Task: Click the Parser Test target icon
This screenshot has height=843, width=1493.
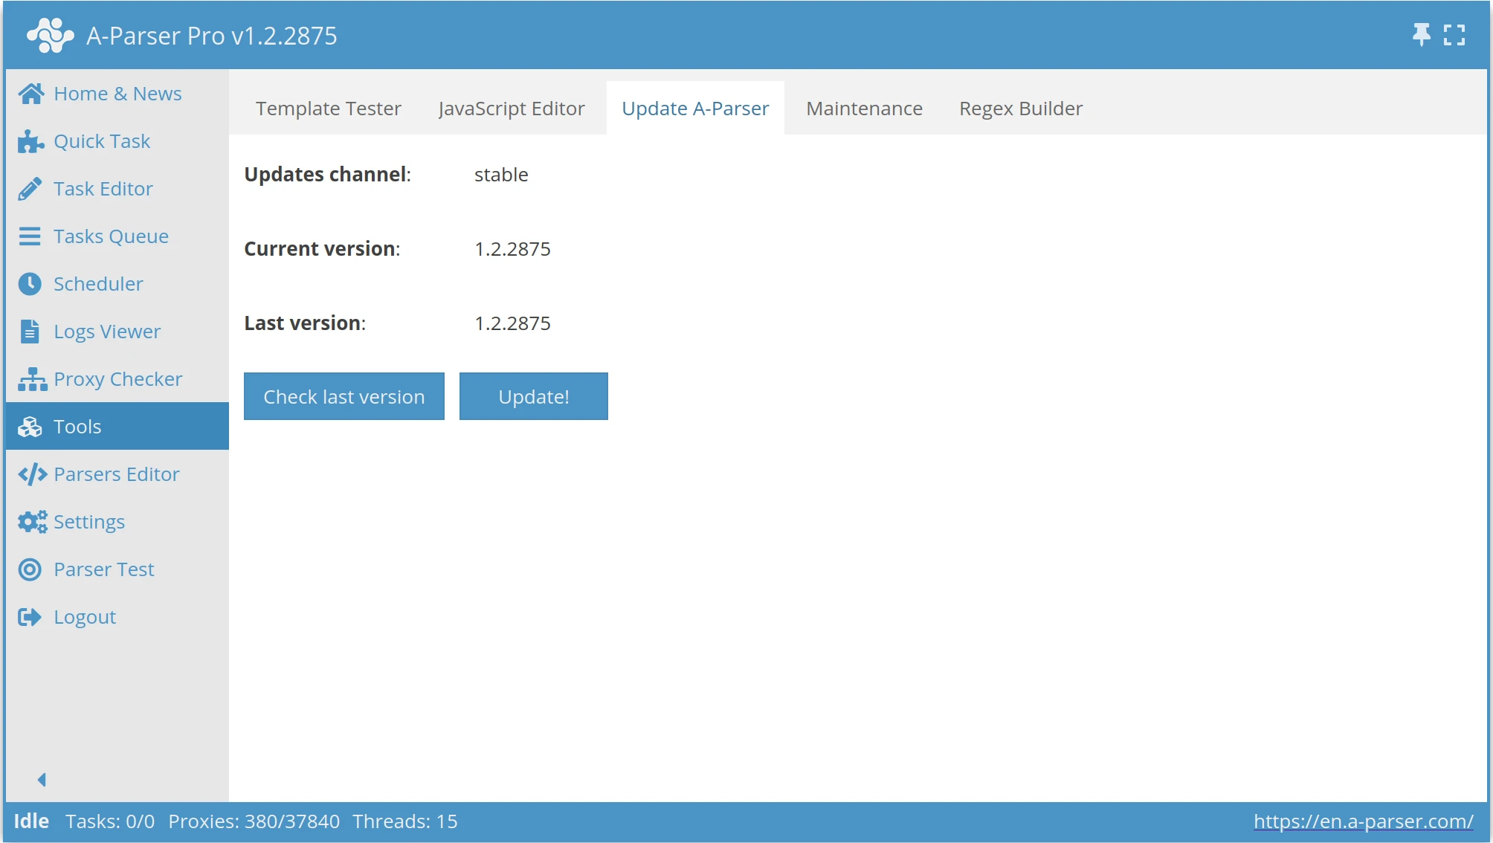Action: click(x=30, y=569)
